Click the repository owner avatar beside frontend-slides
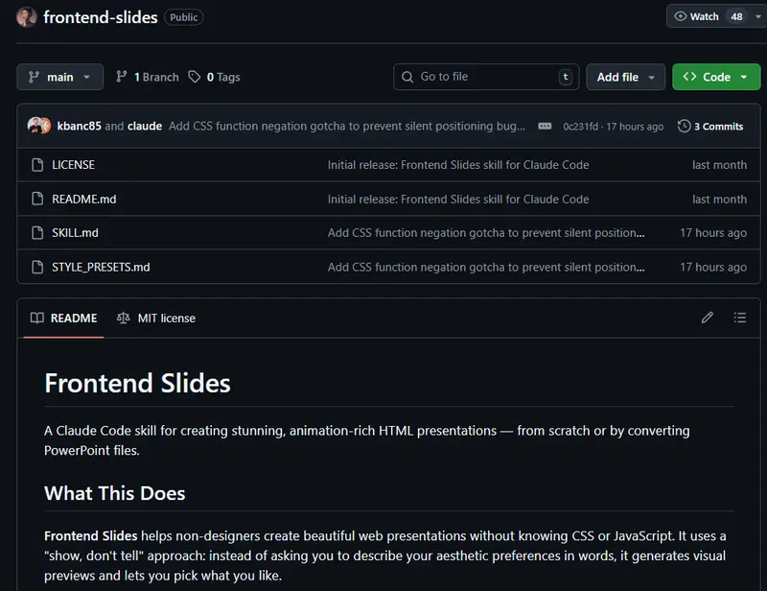The image size is (767, 591). coord(26,16)
